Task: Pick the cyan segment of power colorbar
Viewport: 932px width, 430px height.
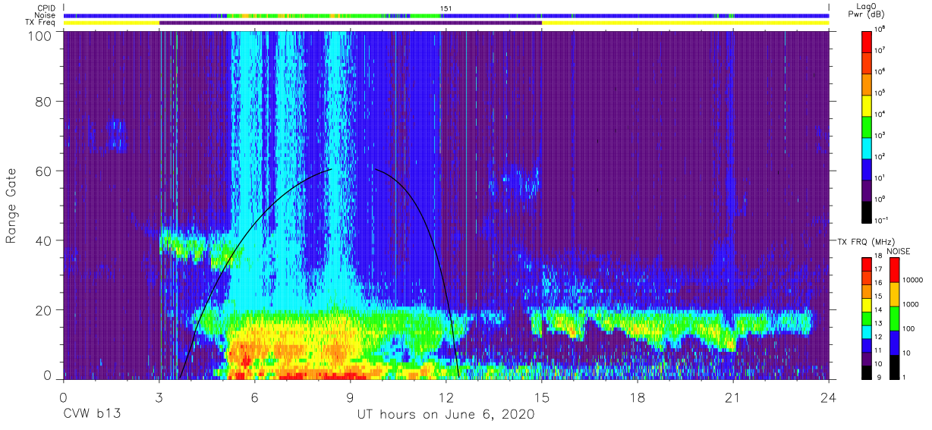Action: point(867,147)
